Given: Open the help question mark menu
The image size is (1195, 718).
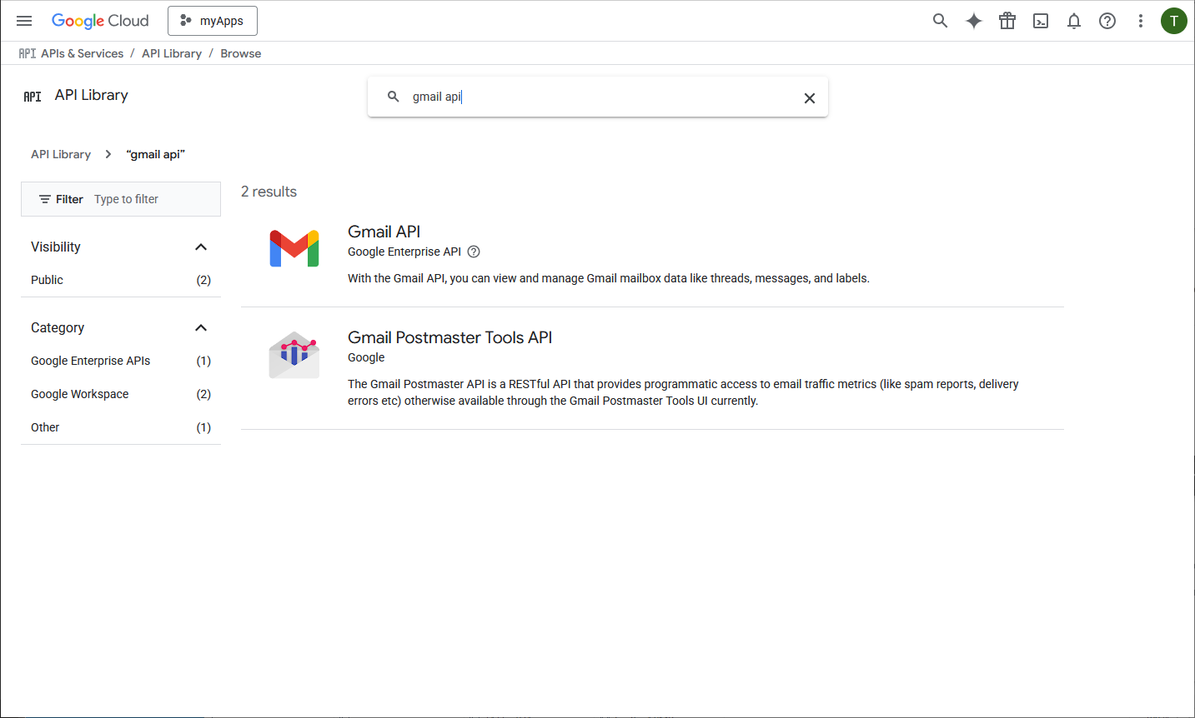Looking at the screenshot, I should (x=1107, y=21).
